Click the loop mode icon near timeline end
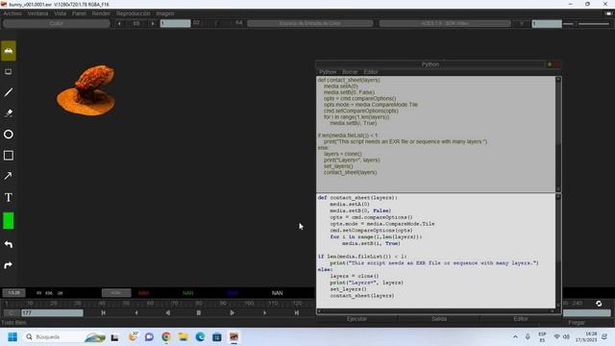This screenshot has height=346, width=615. point(599,304)
